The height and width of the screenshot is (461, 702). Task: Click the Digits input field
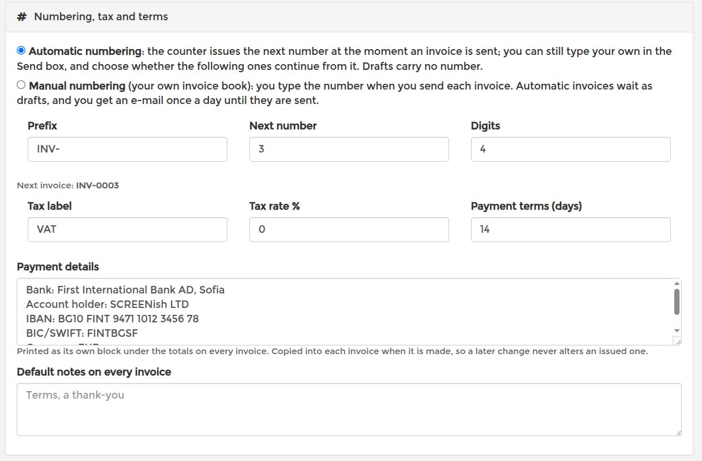(571, 149)
